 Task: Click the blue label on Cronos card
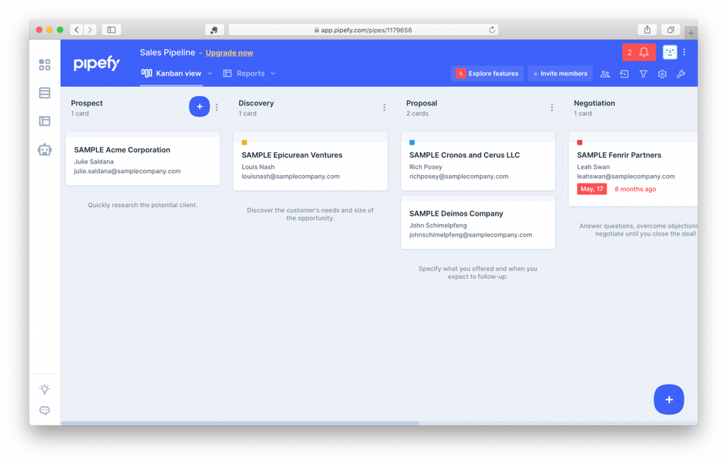coord(412,143)
